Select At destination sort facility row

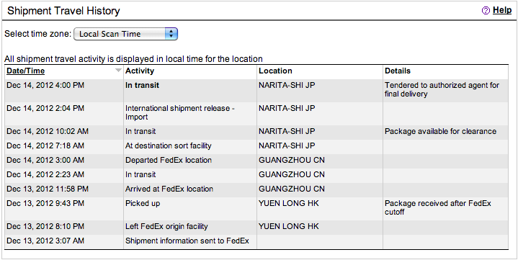pyautogui.click(x=256, y=145)
